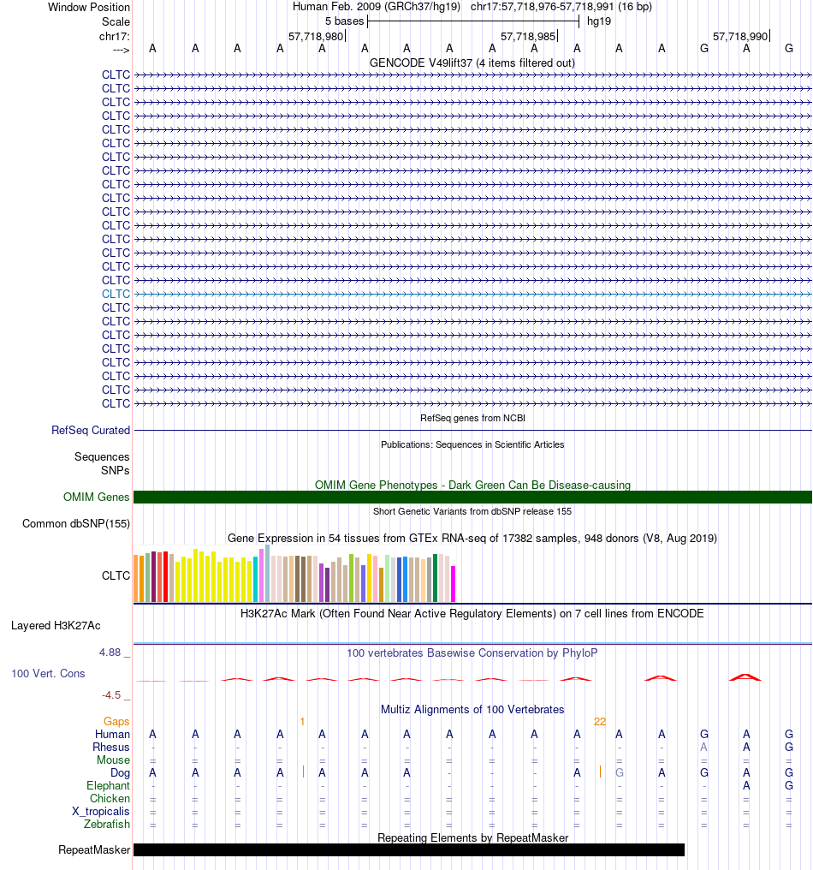813x870 pixels.
Task: Select the Human alignment row label
Action: pyautogui.click(x=113, y=734)
